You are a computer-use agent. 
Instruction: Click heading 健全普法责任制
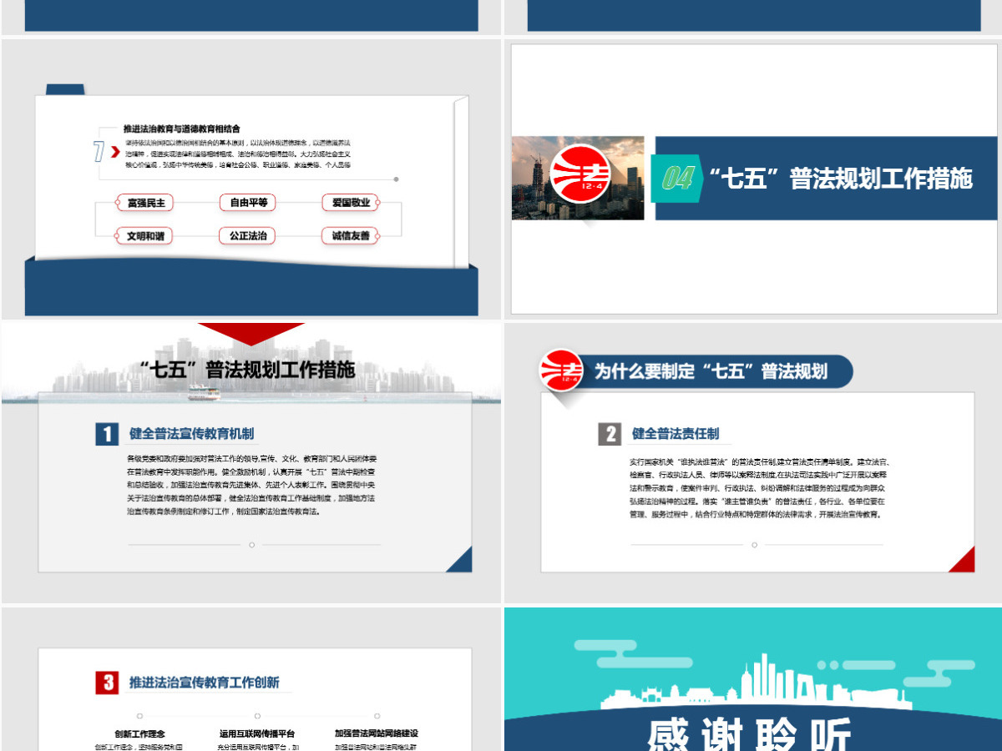[676, 434]
